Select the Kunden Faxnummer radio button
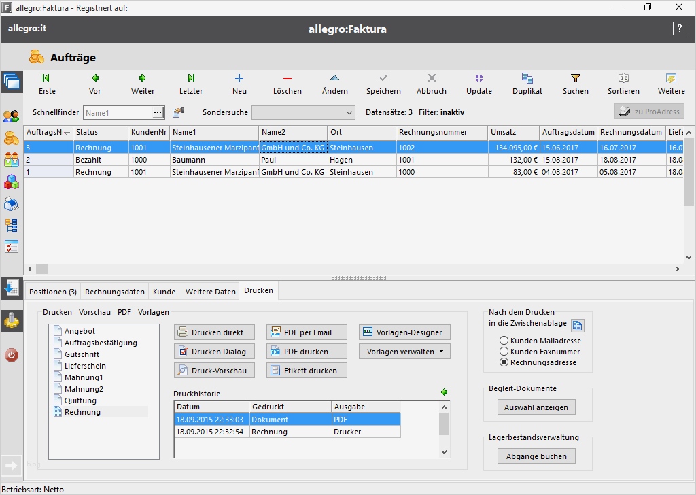 click(x=504, y=352)
